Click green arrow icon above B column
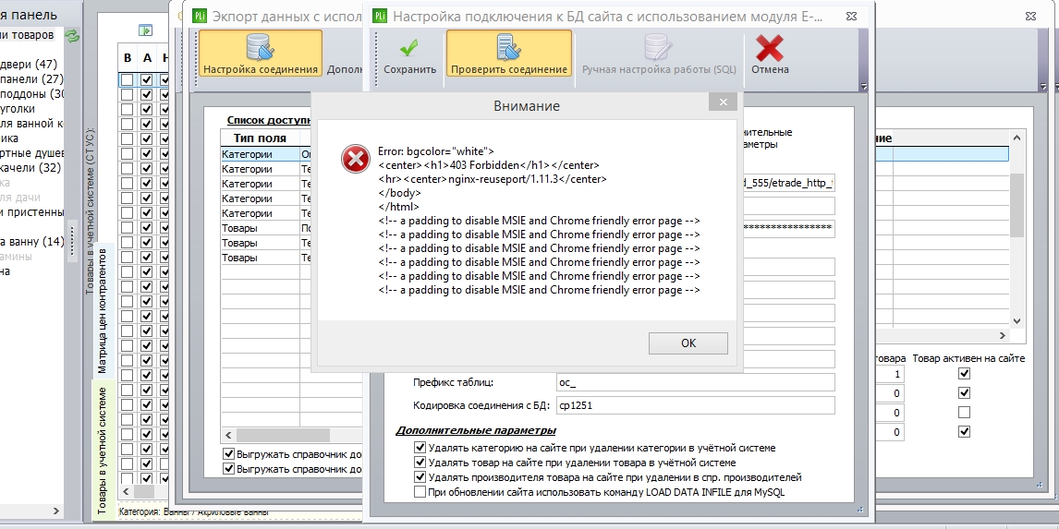Screen dimensions: 1059x529 (x=144, y=30)
